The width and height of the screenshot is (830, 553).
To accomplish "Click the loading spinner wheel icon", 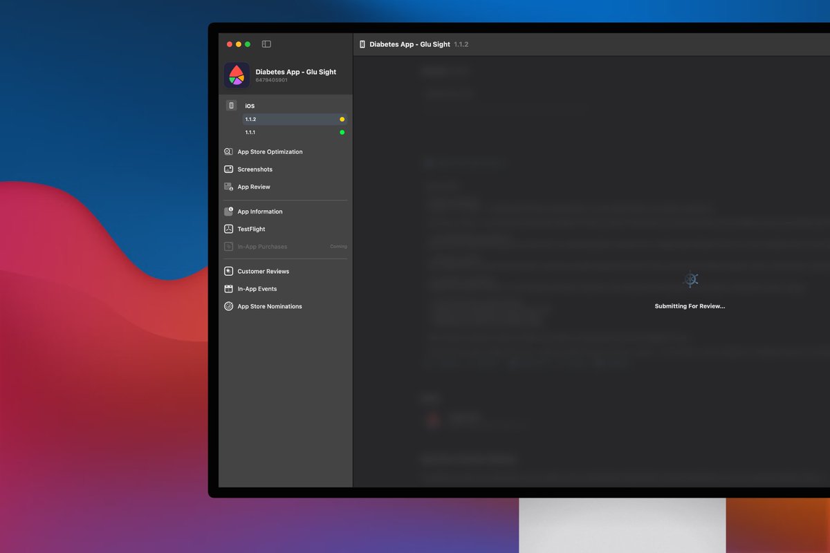I will 690,279.
